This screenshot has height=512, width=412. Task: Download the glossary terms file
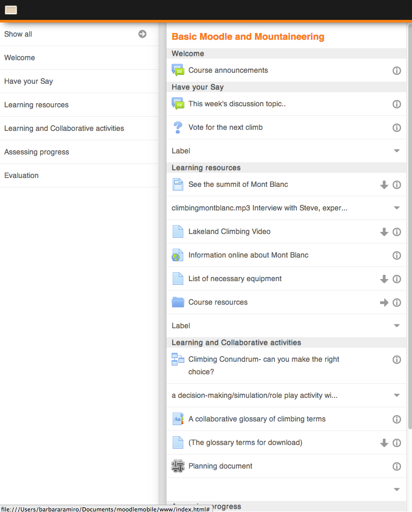384,443
